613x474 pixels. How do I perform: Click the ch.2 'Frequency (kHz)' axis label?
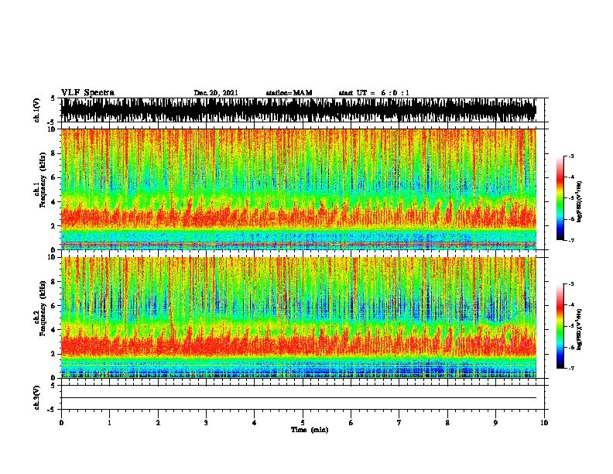pyautogui.click(x=43, y=308)
